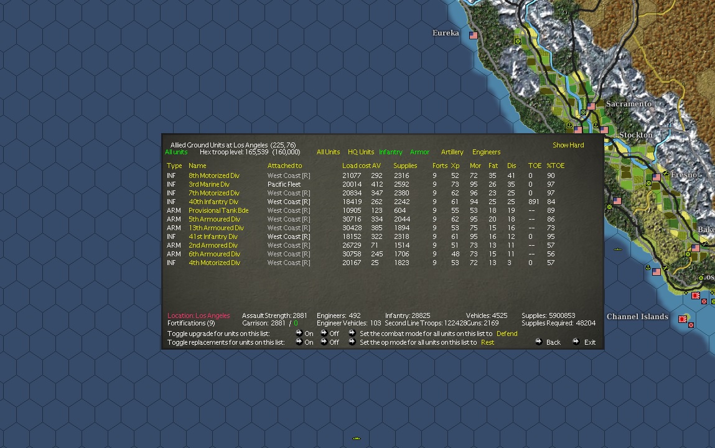Screen dimensions: 715x448
Task: Click the arrow icon beside combat mode setting
Action: (352, 333)
